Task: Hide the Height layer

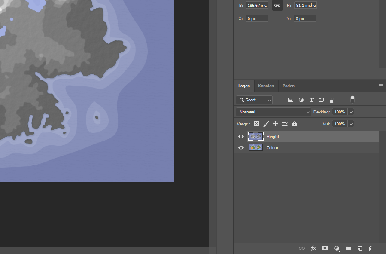Action: pyautogui.click(x=241, y=136)
